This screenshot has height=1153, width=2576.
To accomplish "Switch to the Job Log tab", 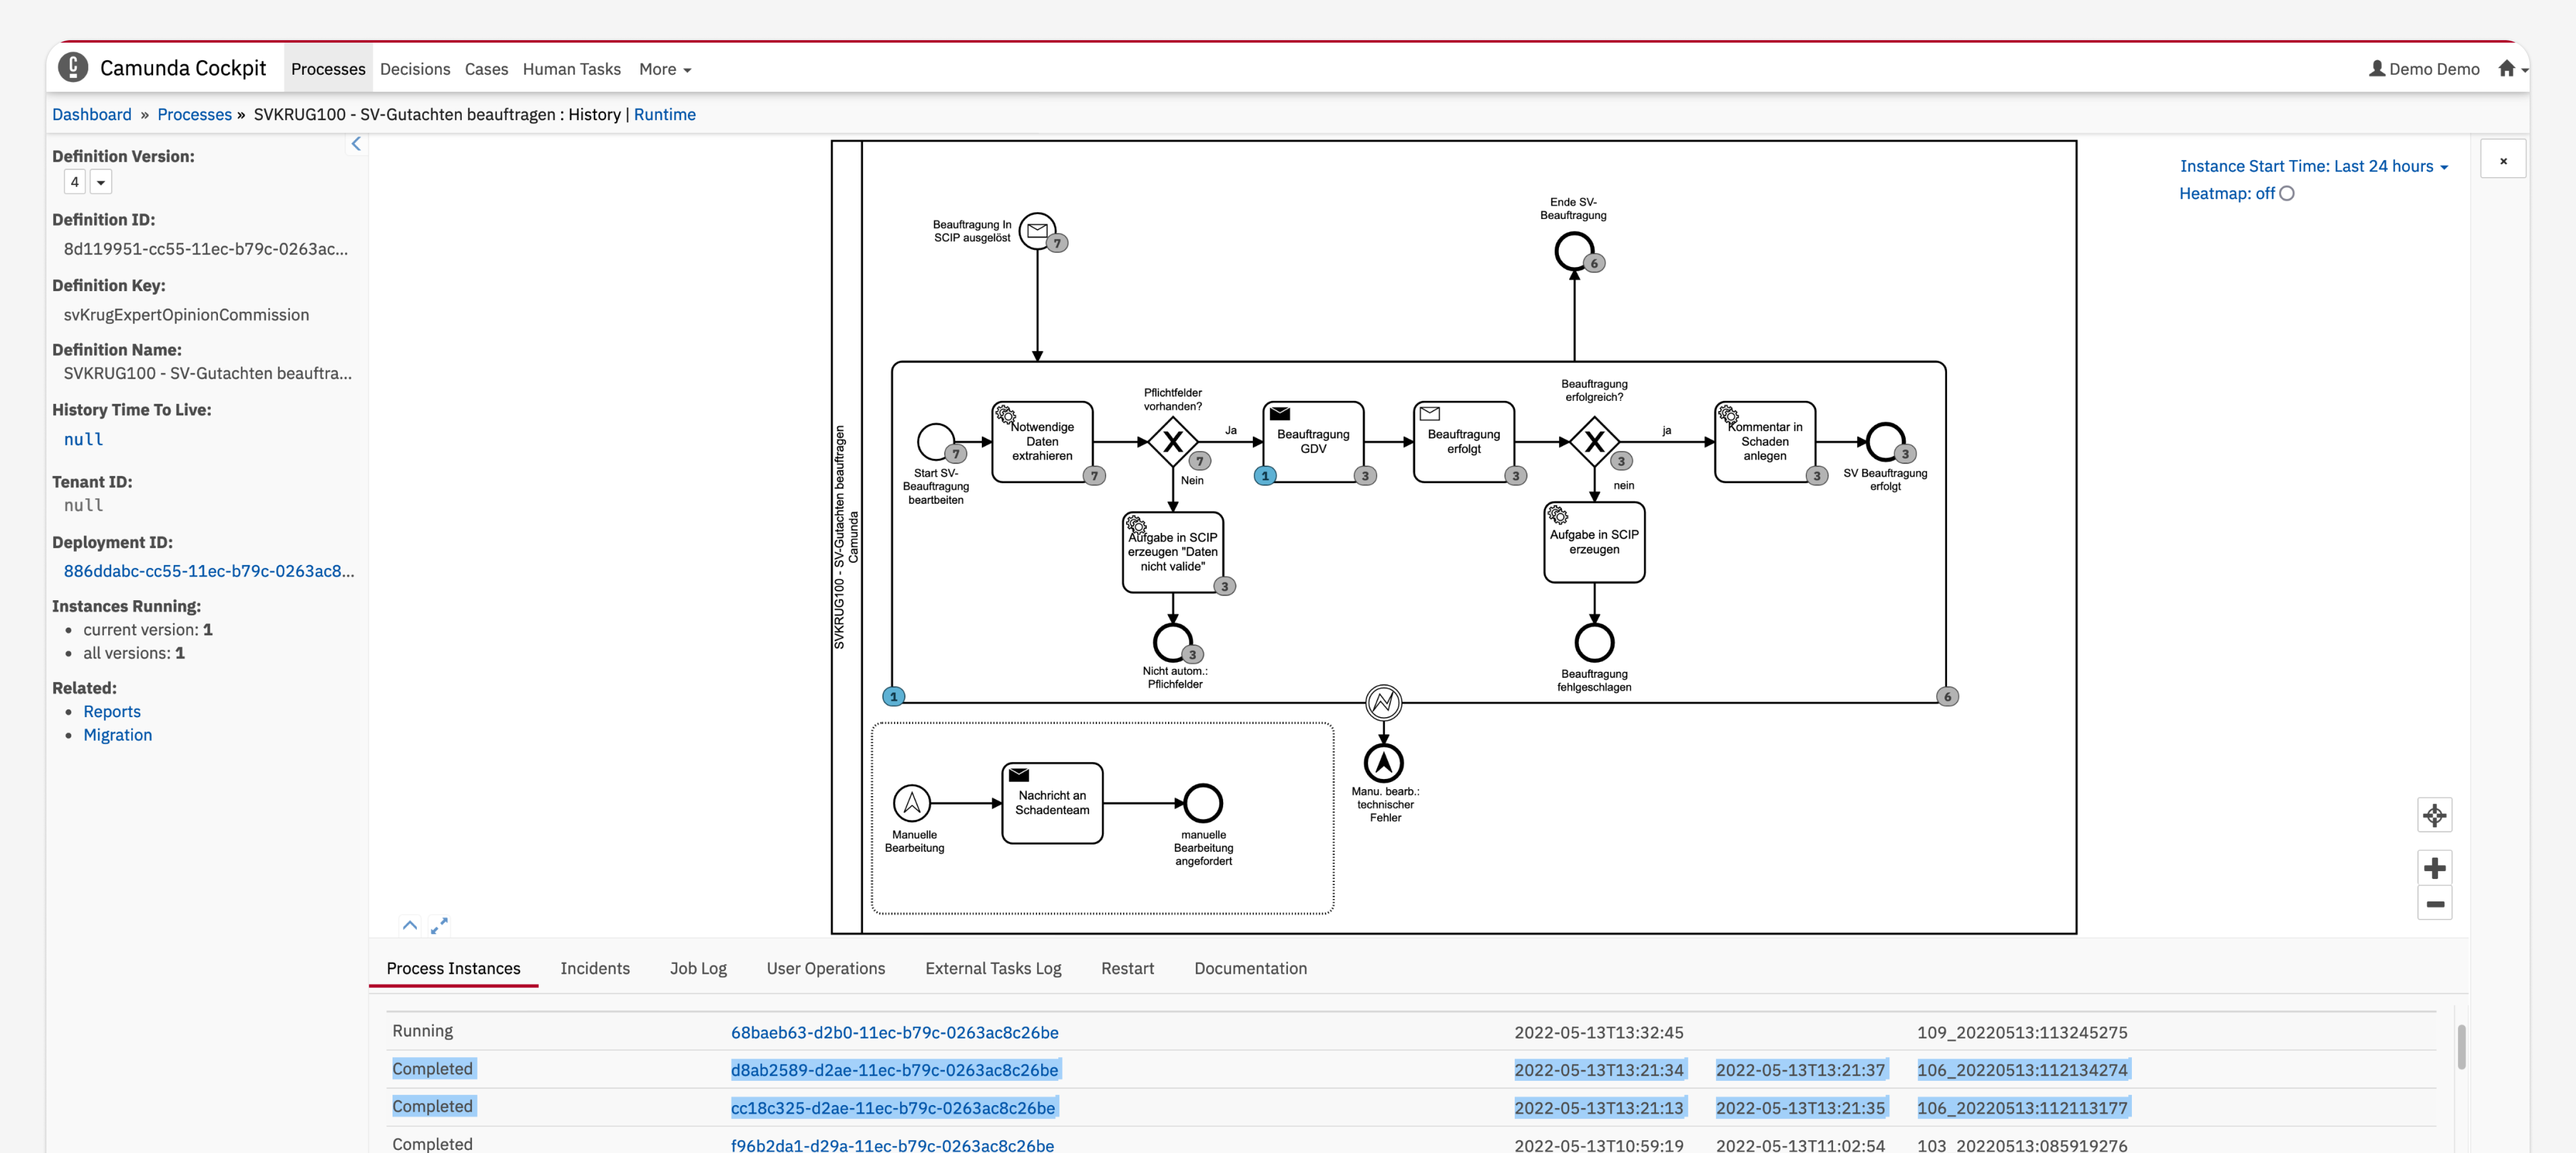I will [698, 968].
